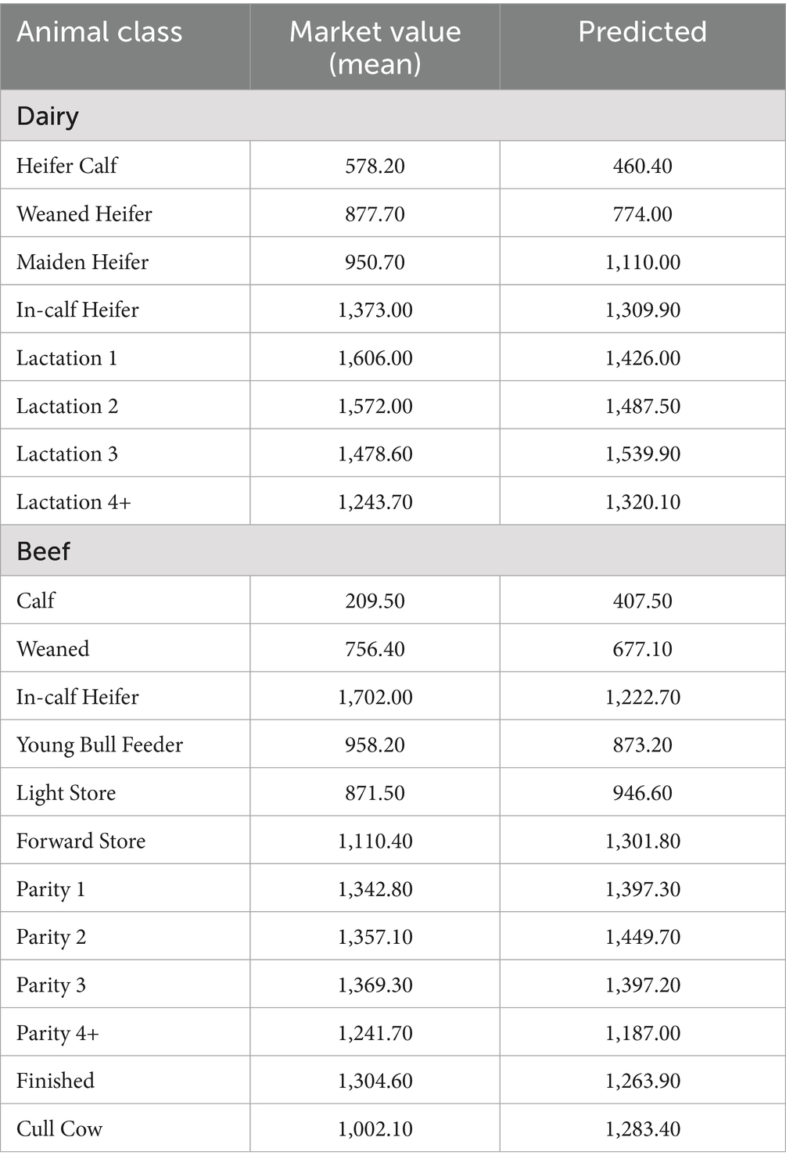Click Young Bull Feeder row label
The width and height of the screenshot is (786, 1166).
99,744
